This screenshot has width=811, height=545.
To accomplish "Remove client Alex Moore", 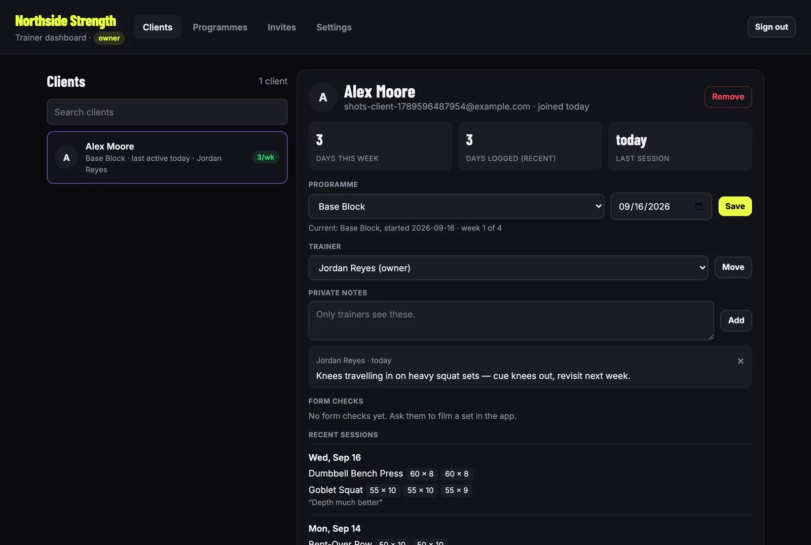I will [728, 97].
